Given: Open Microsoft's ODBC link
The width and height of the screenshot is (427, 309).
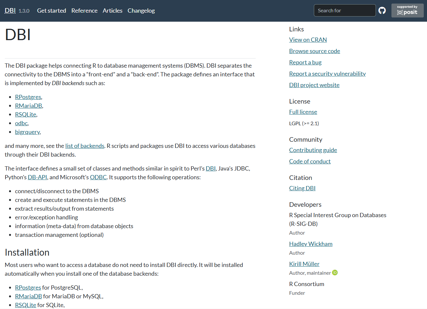Looking at the screenshot, I should [x=98, y=177].
